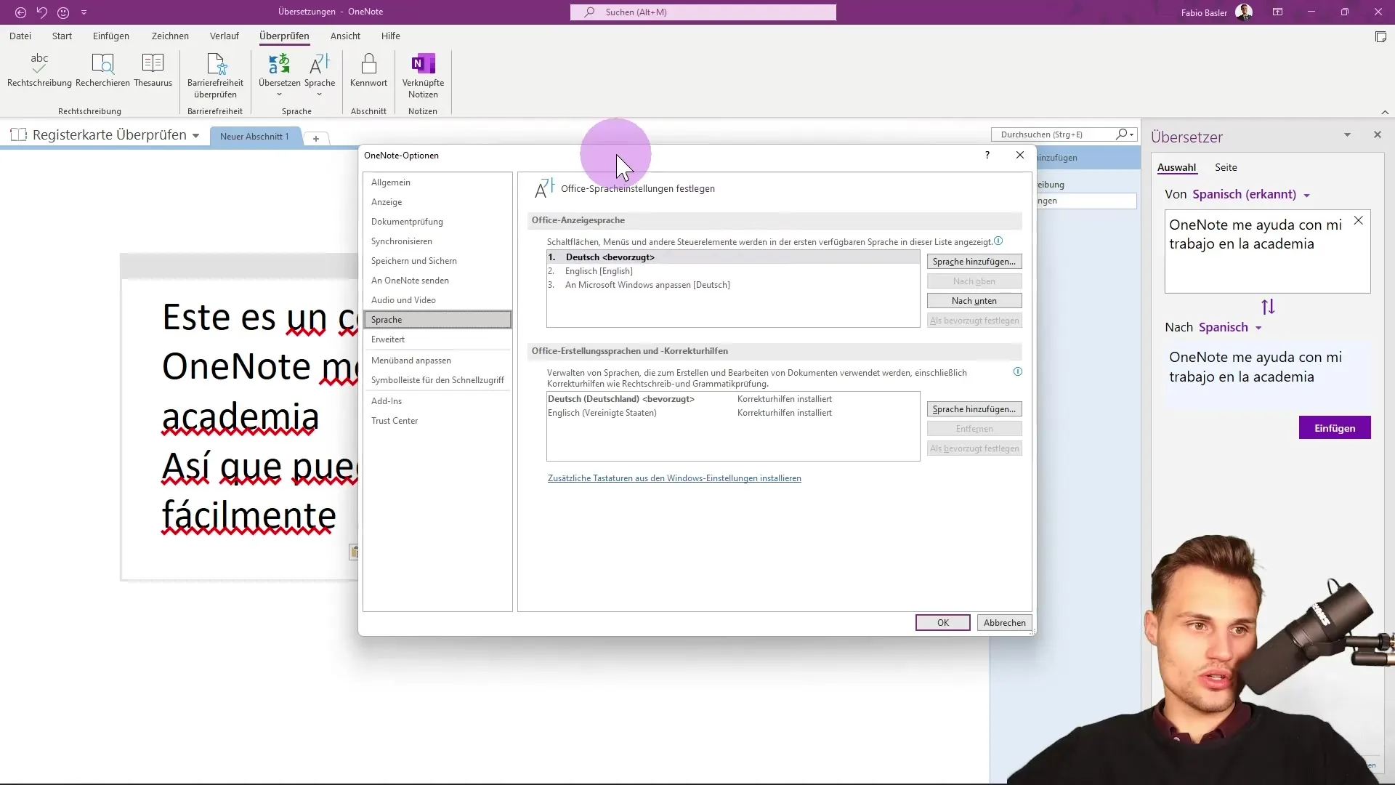The width and height of the screenshot is (1395, 785).
Task: Click the Überprüfen ribbon tab
Action: tap(285, 36)
